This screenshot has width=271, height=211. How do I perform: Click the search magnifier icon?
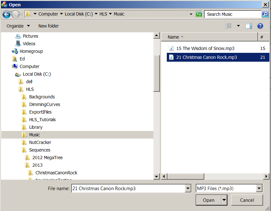tap(265, 14)
